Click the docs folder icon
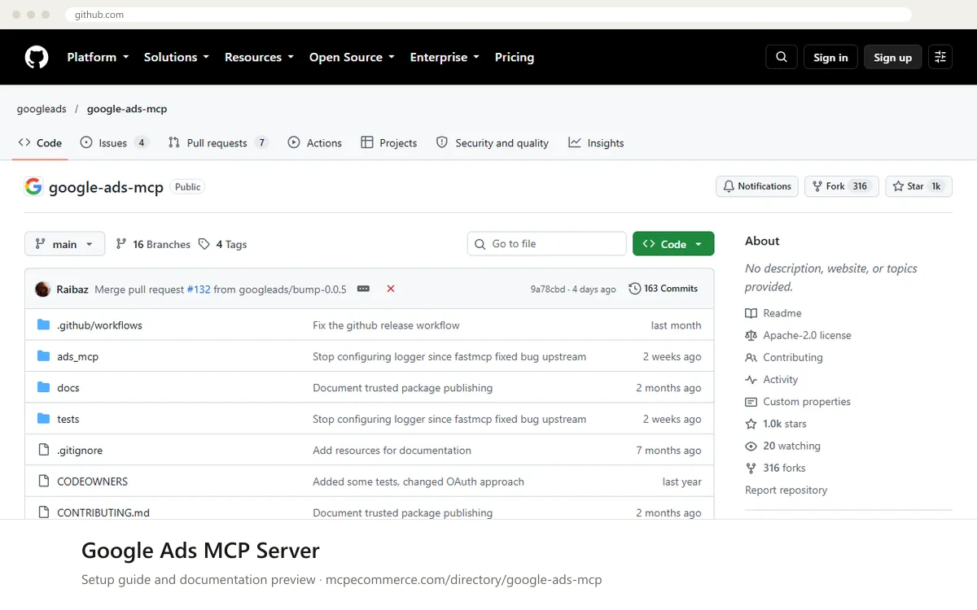The width and height of the screenshot is (977, 610). 44,388
